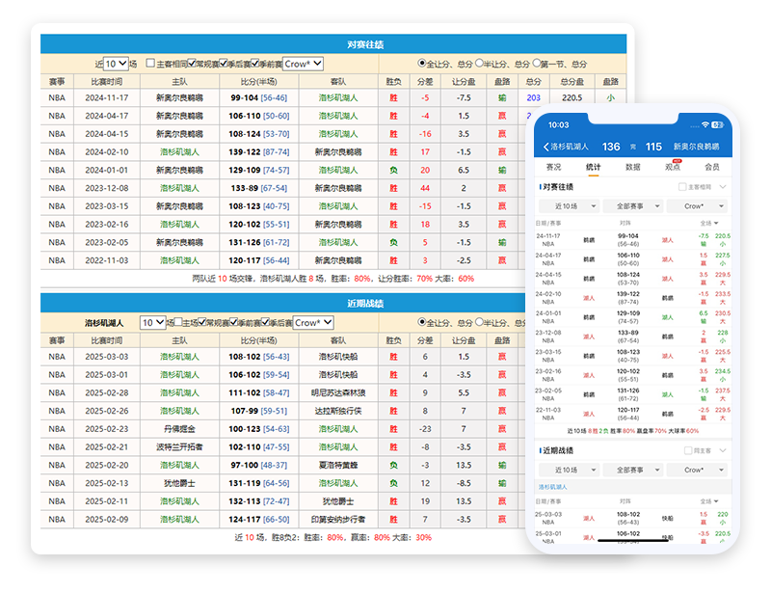Toggle 主场 checkbox in the 近期战绩 filter
Screen dimensions: 771x593
click(178, 322)
